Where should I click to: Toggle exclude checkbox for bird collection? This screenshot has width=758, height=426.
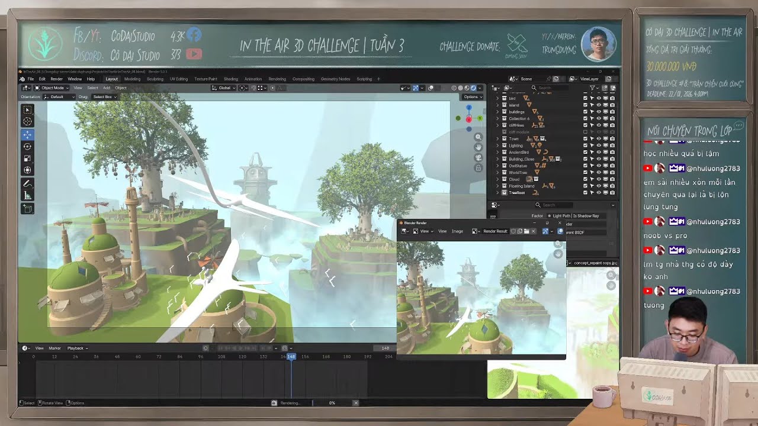585,98
